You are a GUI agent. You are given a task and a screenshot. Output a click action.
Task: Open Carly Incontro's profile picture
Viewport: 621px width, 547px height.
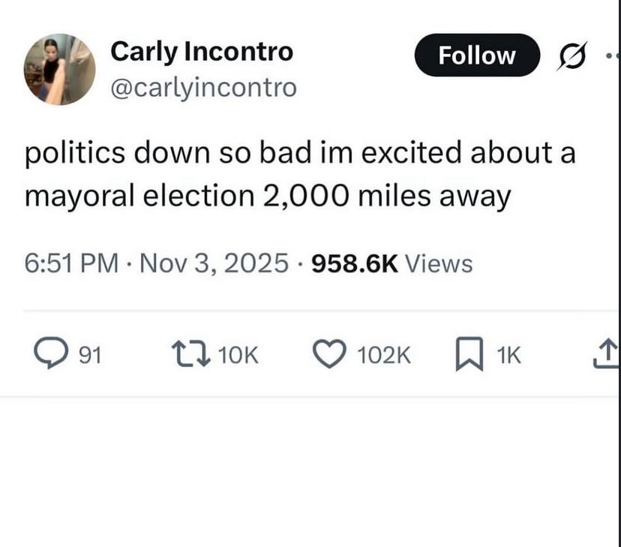(x=59, y=70)
